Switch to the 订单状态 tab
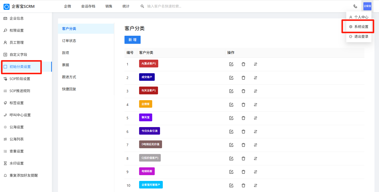Screen dimensions: 379x192 tap(69, 41)
